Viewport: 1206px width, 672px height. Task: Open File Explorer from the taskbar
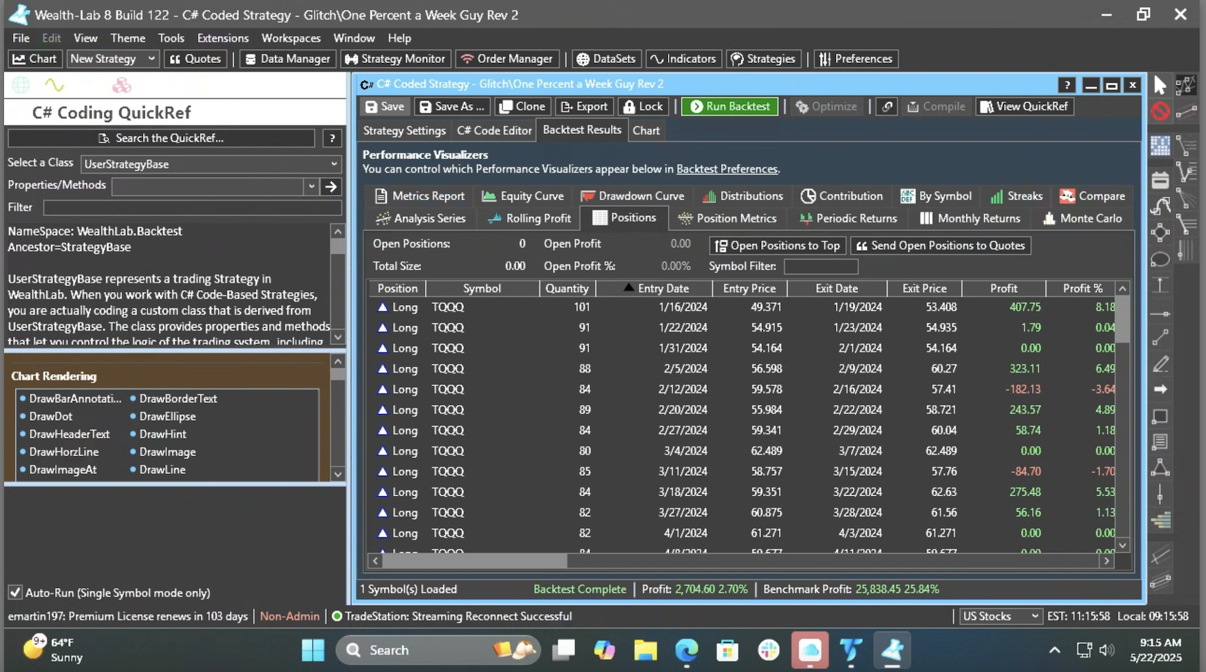click(646, 650)
